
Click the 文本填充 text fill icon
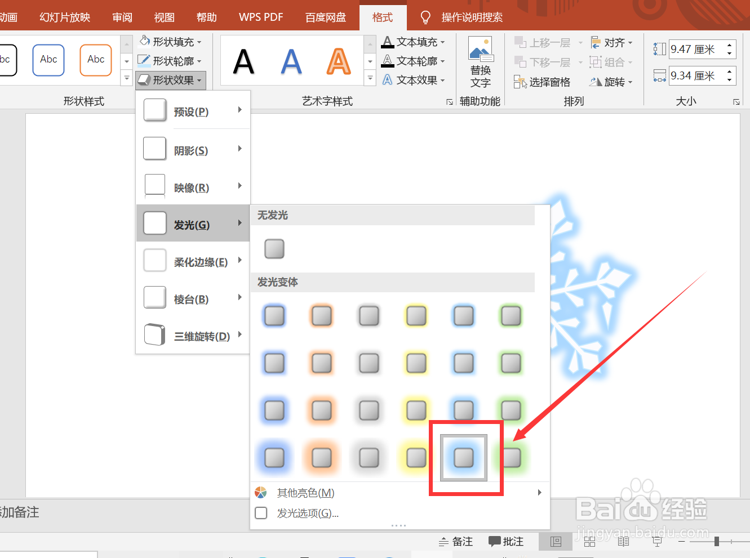click(x=387, y=41)
